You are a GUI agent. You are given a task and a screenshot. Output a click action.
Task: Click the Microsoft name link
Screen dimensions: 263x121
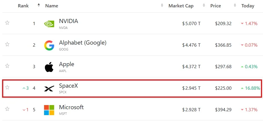click(71, 107)
